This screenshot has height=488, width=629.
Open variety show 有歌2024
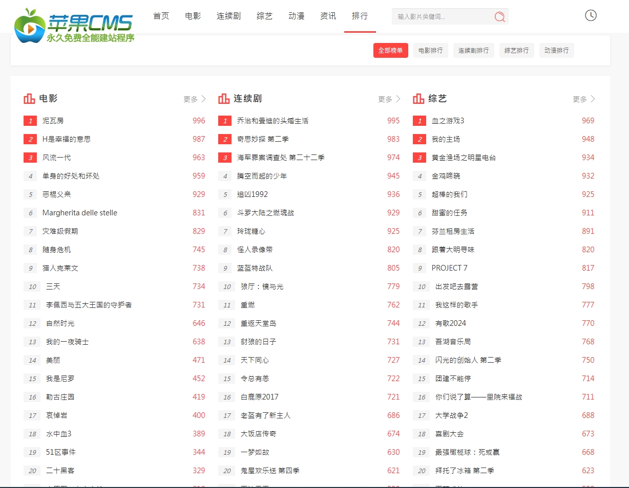451,323
